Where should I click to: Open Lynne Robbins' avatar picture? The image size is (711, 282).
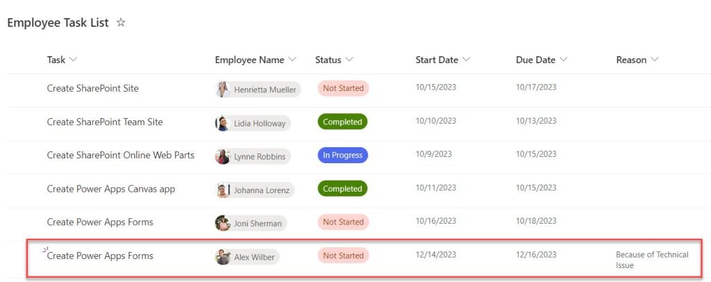pyautogui.click(x=223, y=156)
